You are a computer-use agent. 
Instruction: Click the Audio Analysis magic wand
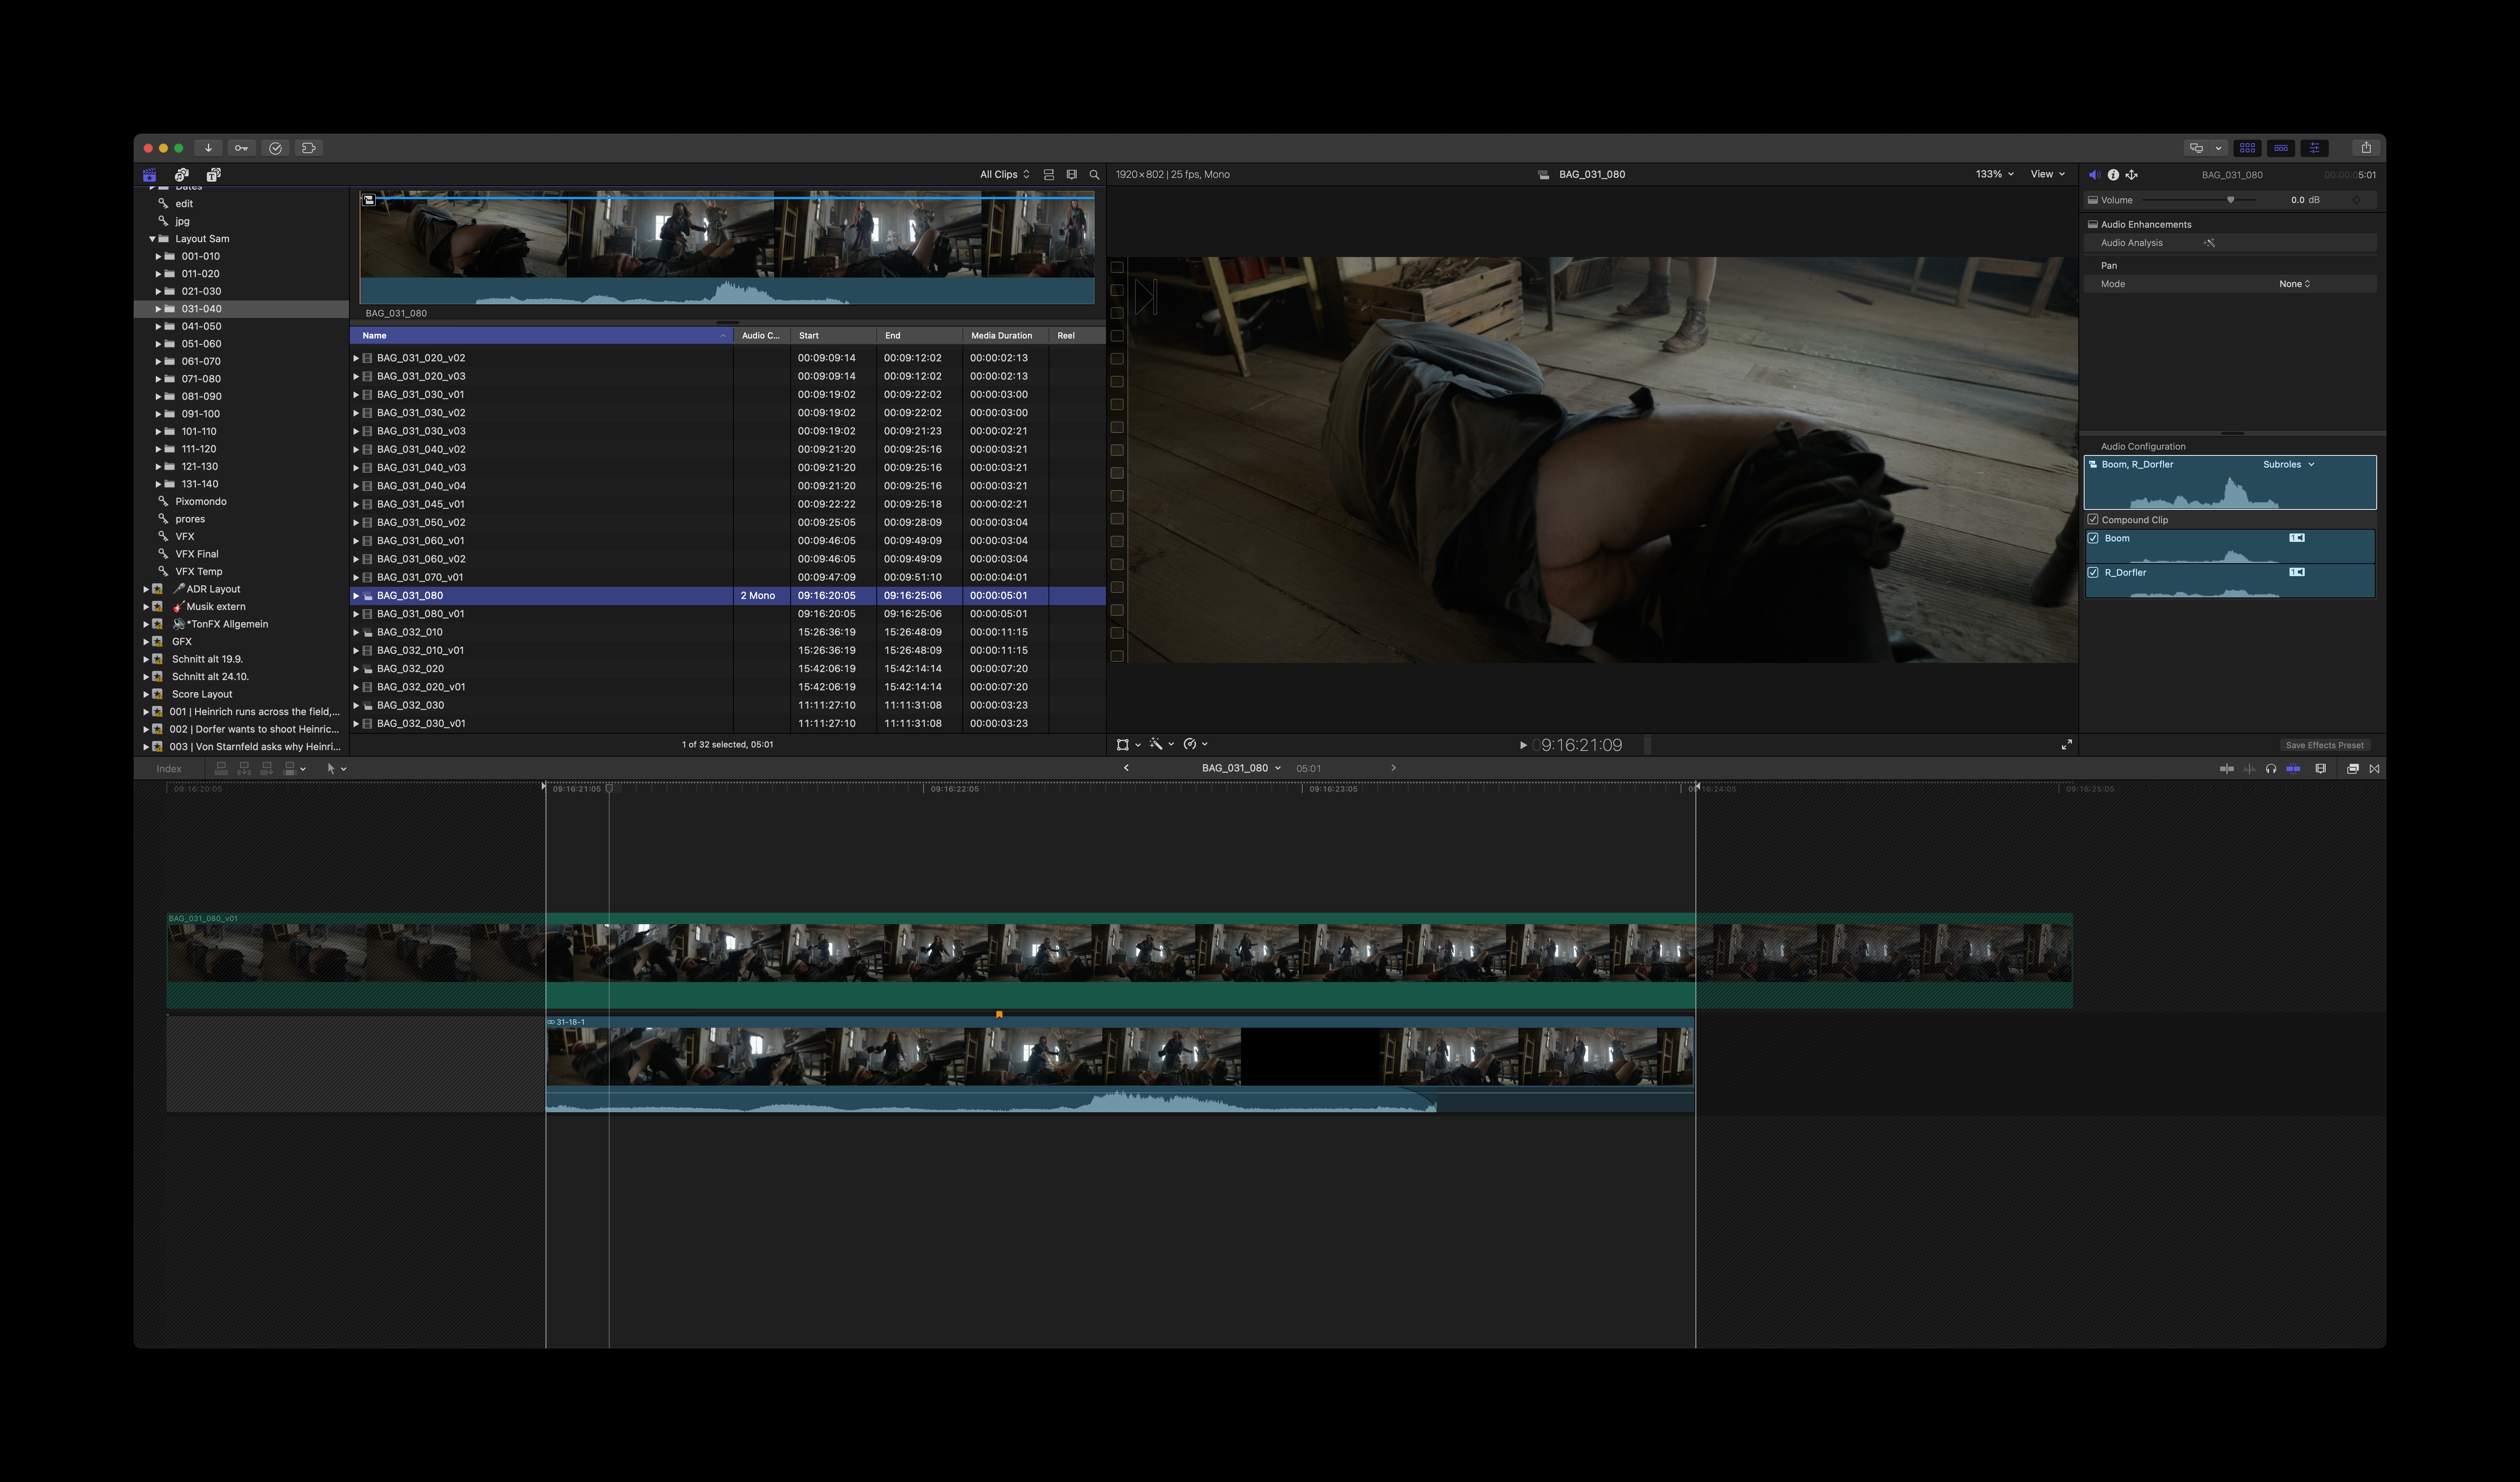2209,243
